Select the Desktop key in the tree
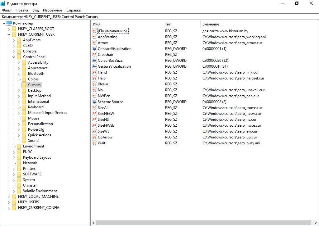Screen dimensions: 319x226 point(35,90)
